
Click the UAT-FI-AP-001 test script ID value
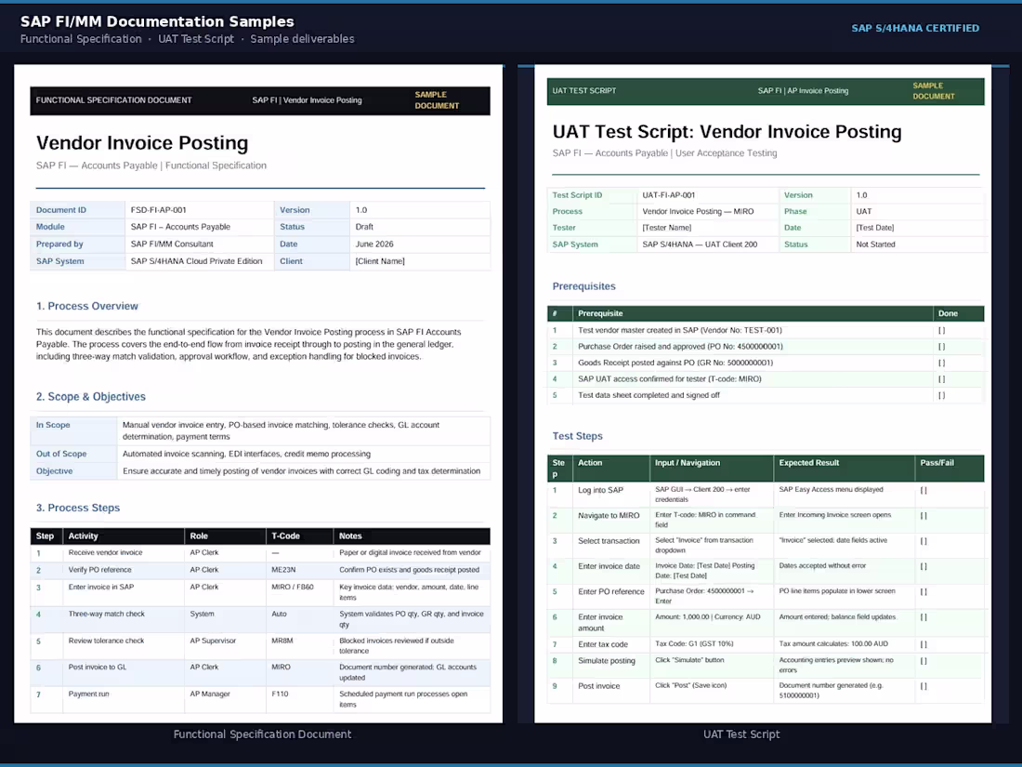pos(669,195)
